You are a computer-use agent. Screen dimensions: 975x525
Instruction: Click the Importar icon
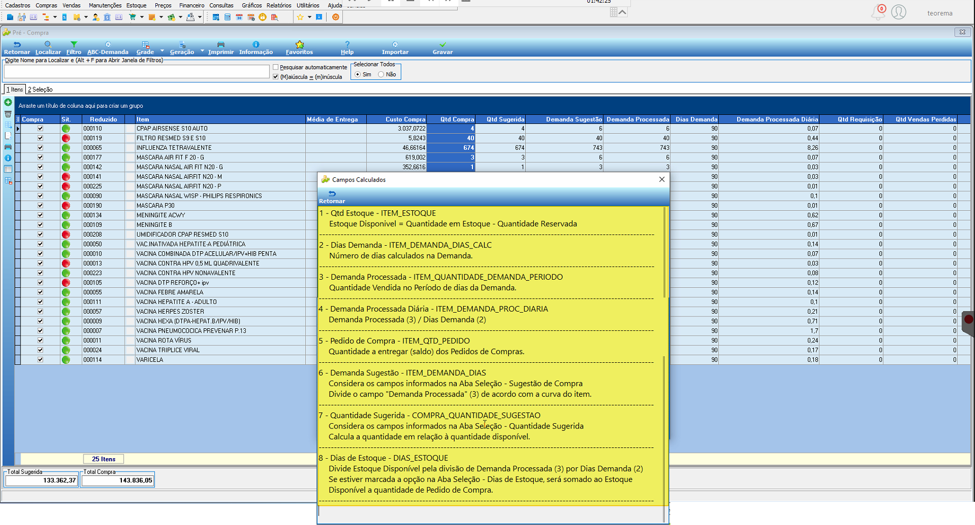coord(395,45)
